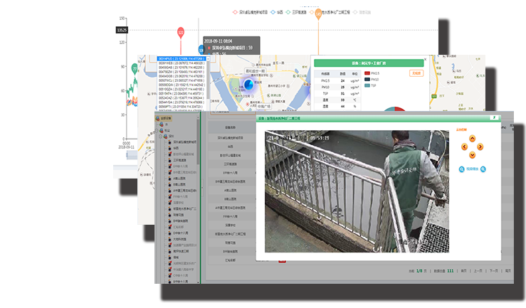Click the blue pie marker on the map
Image resolution: width=526 pixels, height=308 pixels.
(x=248, y=85)
